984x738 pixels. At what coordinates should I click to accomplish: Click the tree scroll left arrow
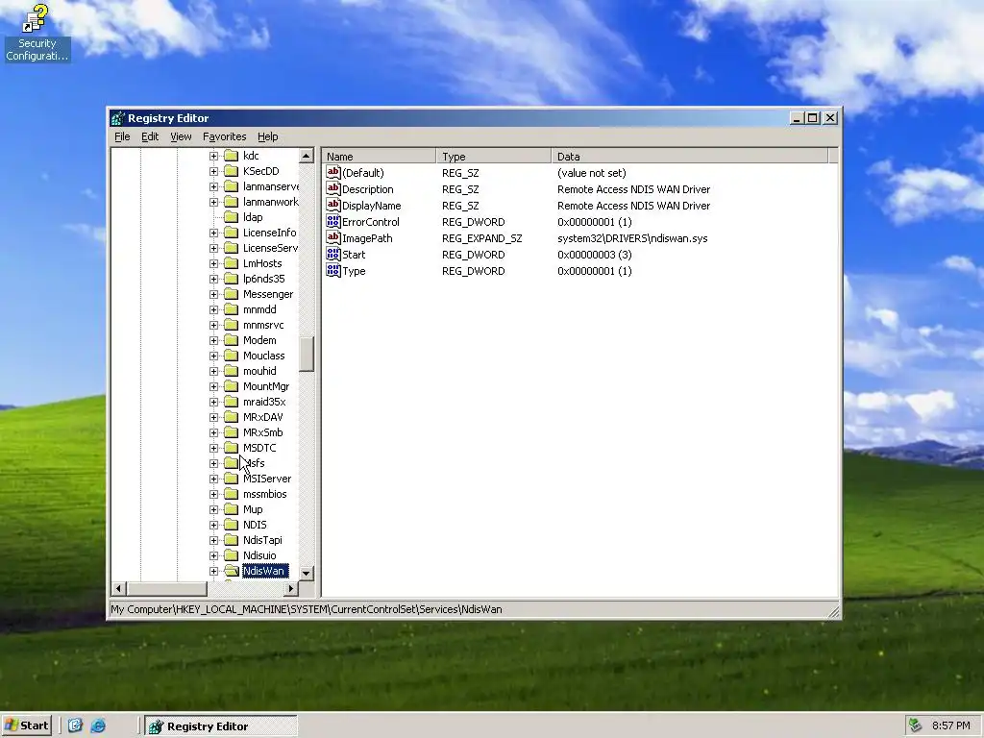[118, 589]
